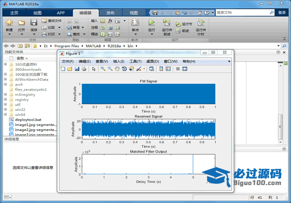Screen dimensions: 291x203
Task: Open file icon in Figure 1 toolbar
Action: point(70,69)
